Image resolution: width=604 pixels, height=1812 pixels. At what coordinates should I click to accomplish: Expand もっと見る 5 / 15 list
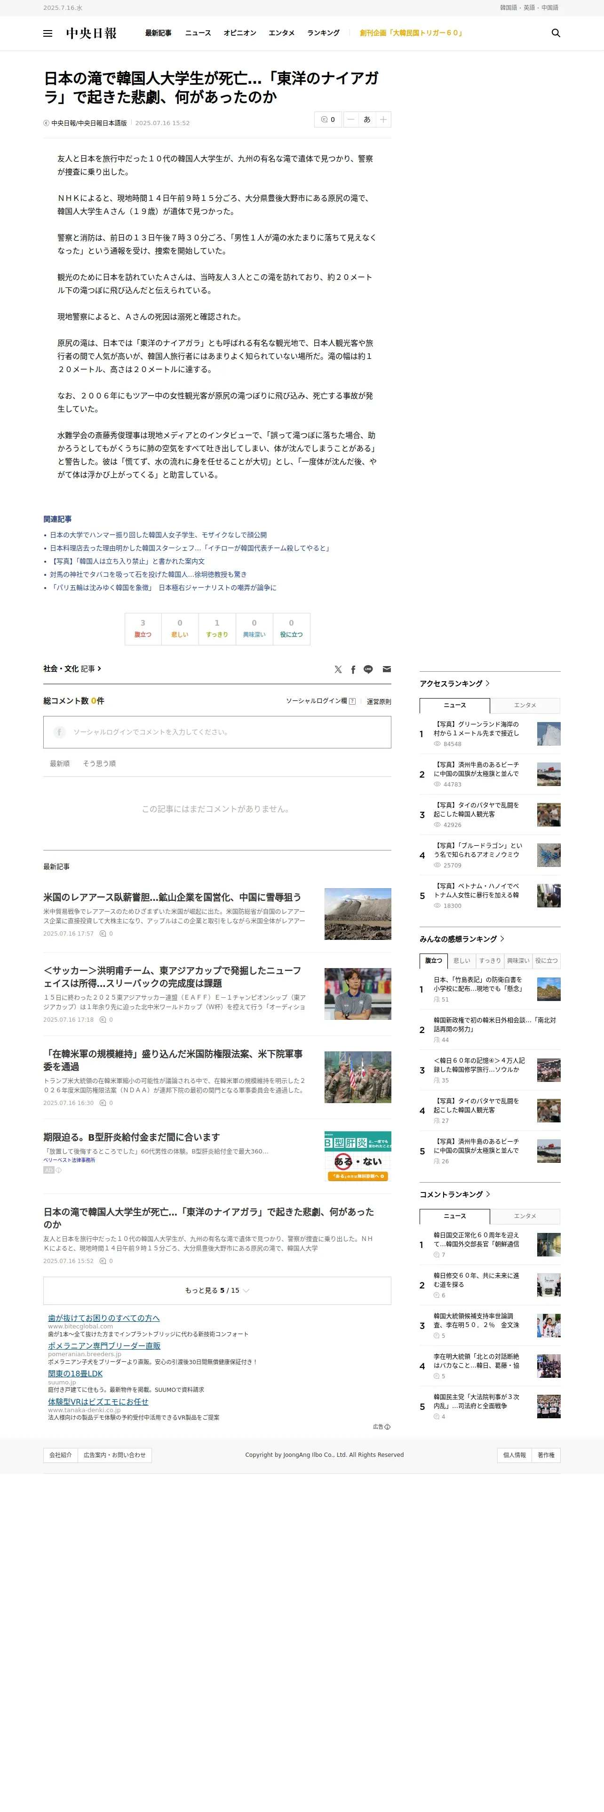point(217,1291)
